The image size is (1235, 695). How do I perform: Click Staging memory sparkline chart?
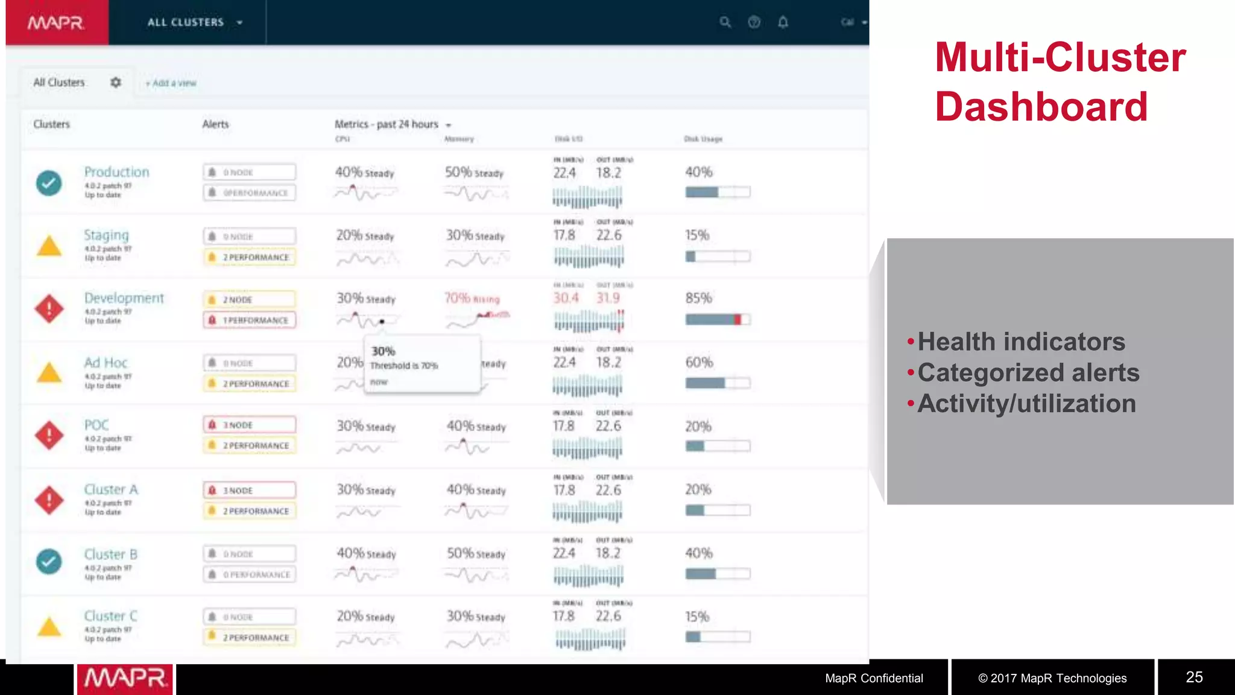pos(477,259)
